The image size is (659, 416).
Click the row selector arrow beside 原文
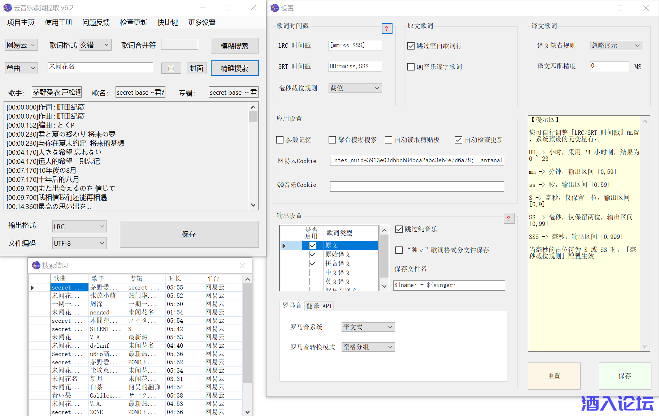tap(284, 246)
